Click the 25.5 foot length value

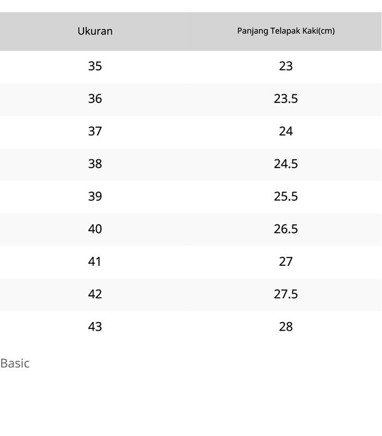[285, 196]
